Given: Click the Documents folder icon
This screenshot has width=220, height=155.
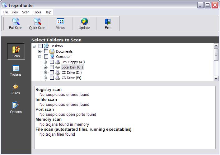Looking at the screenshot, I should (52, 51).
